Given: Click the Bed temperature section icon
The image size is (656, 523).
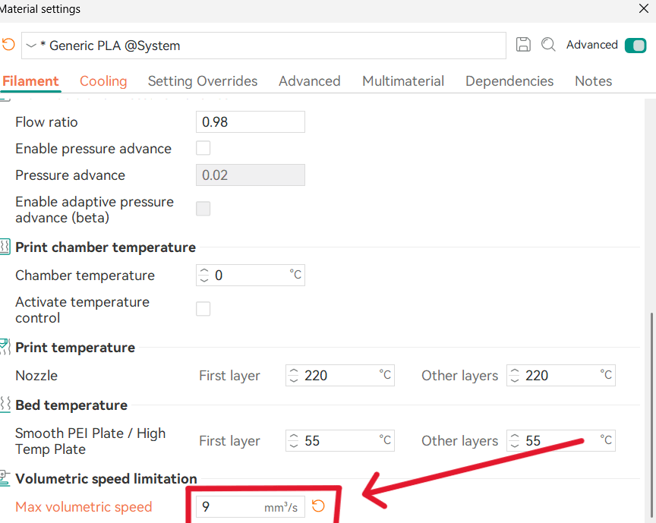Looking at the screenshot, I should pyautogui.click(x=5, y=405).
